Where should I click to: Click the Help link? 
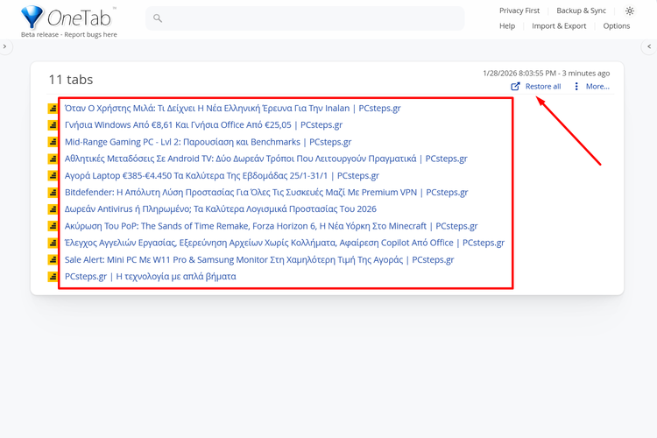[507, 26]
